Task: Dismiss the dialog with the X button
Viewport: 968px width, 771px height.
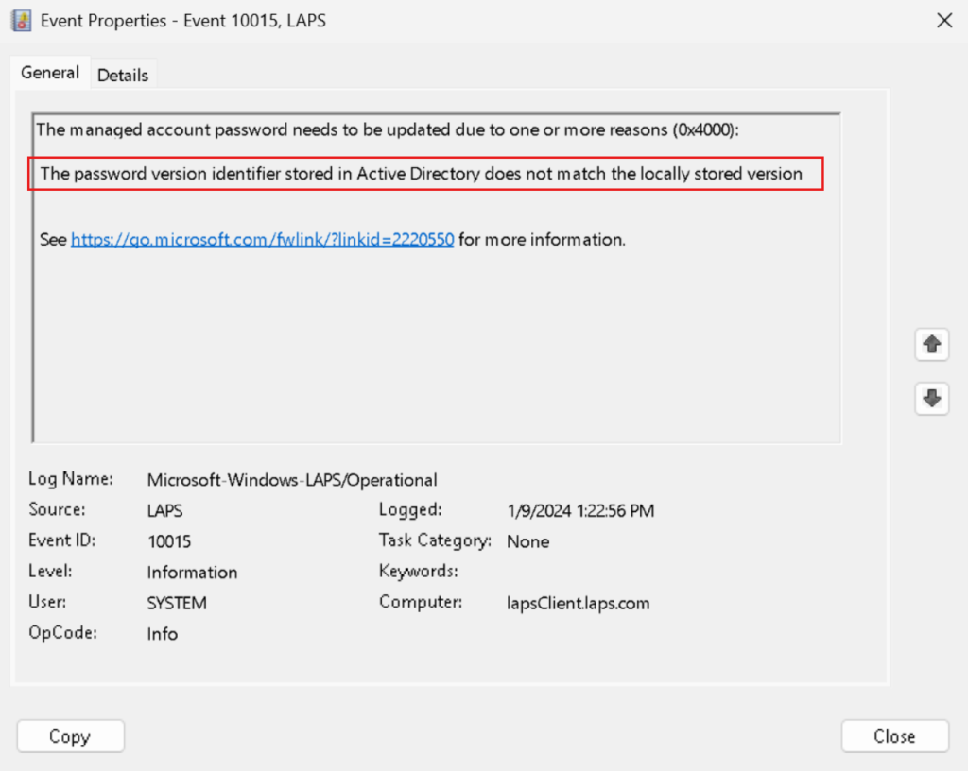Action: pyautogui.click(x=944, y=20)
